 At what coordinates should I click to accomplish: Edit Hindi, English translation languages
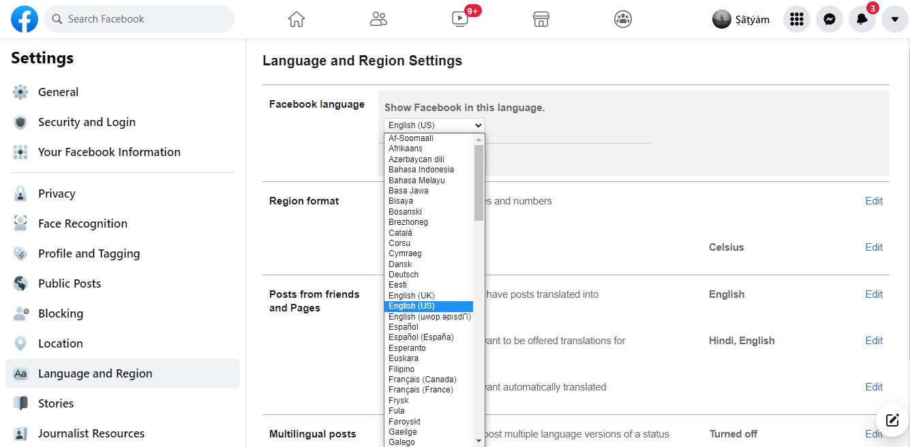tap(874, 341)
